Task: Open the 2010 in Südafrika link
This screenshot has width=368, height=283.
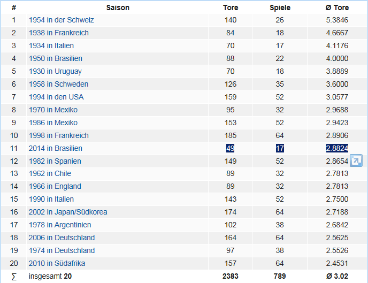Action: pos(57,263)
